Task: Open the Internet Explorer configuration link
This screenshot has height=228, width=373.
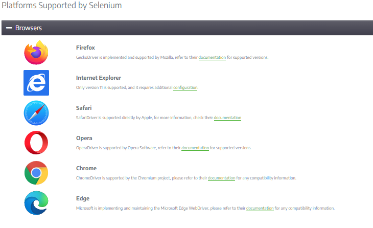Action: (x=185, y=87)
